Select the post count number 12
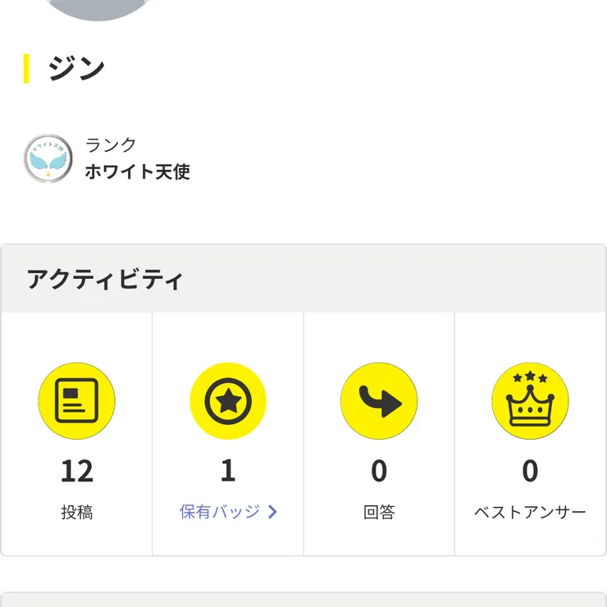Image resolution: width=607 pixels, height=607 pixels. 76,471
